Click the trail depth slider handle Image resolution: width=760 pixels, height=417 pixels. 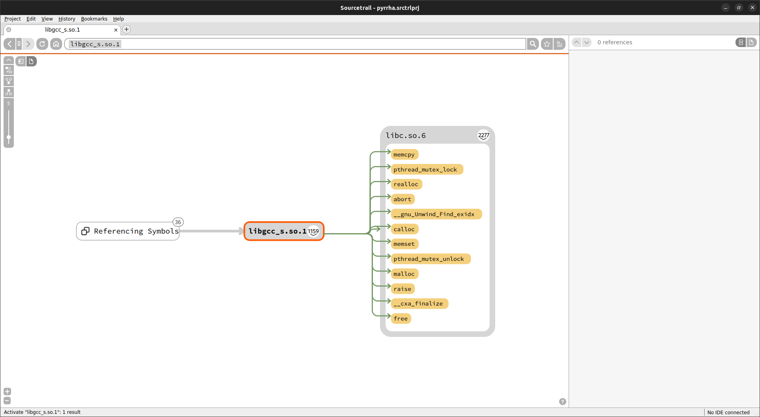click(x=9, y=138)
